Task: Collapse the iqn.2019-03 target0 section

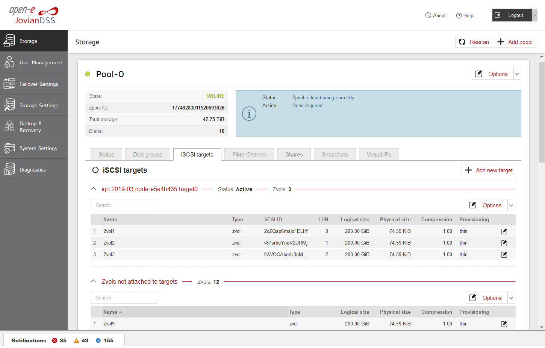Action: pyautogui.click(x=94, y=189)
